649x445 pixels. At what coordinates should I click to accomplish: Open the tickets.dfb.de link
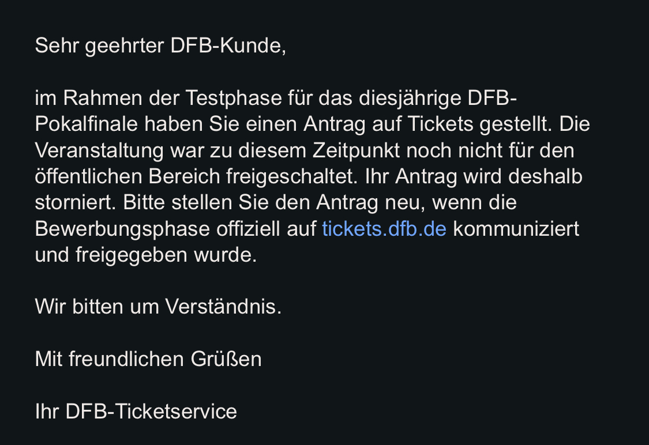pos(384,229)
